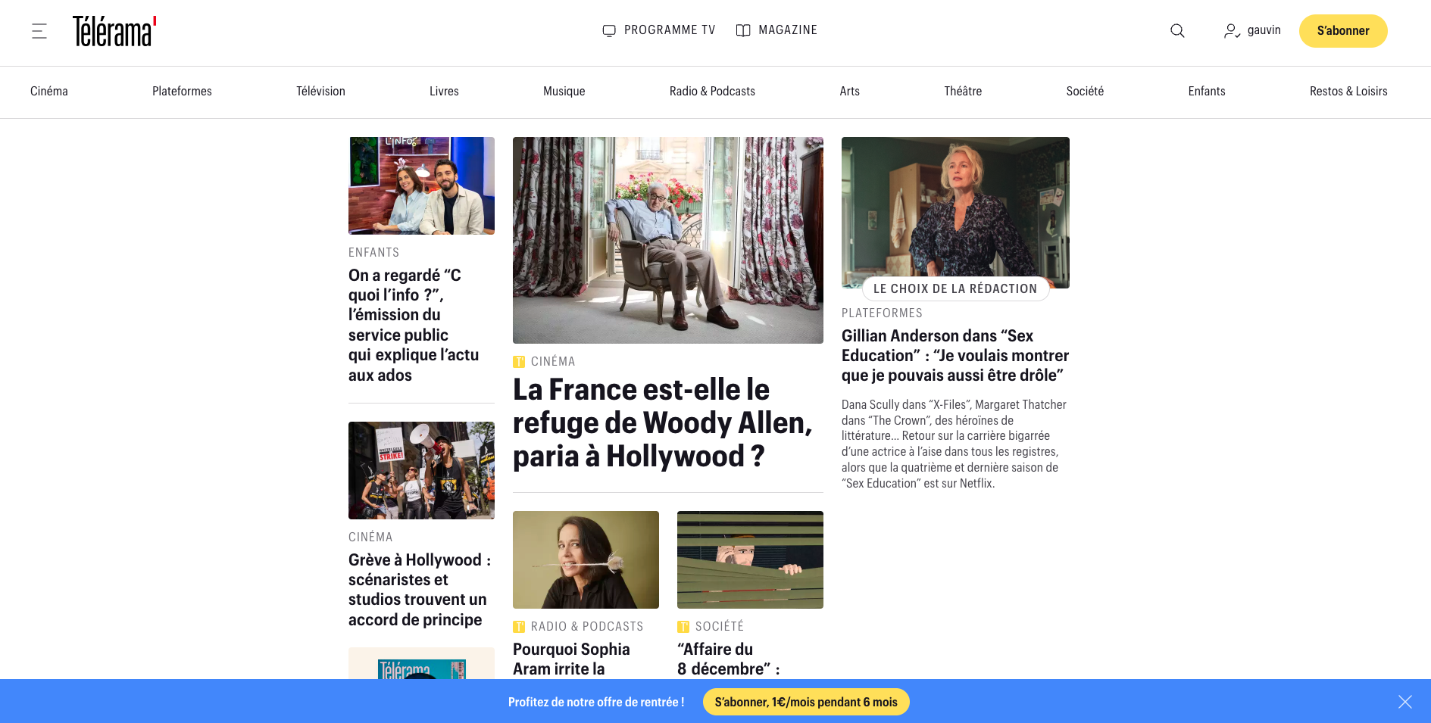Viewport: 1431px width, 723px height.
Task: Open the Restos & Loisirs section
Action: pyautogui.click(x=1348, y=92)
